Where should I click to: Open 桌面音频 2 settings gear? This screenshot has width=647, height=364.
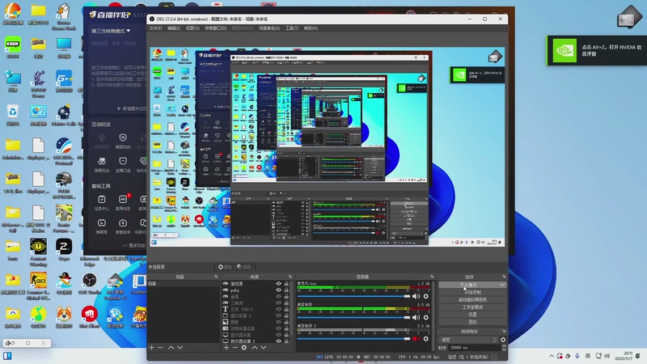426,338
